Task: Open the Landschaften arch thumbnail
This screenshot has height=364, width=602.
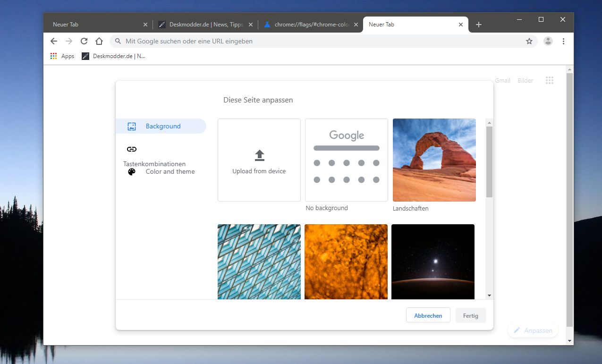Action: pos(434,160)
